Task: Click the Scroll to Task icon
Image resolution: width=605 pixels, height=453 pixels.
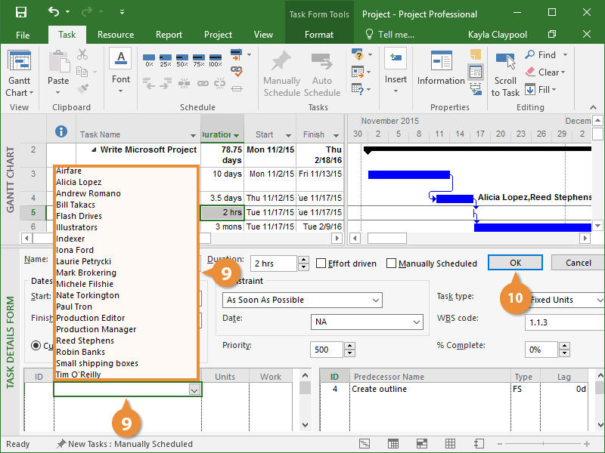Action: [x=505, y=62]
